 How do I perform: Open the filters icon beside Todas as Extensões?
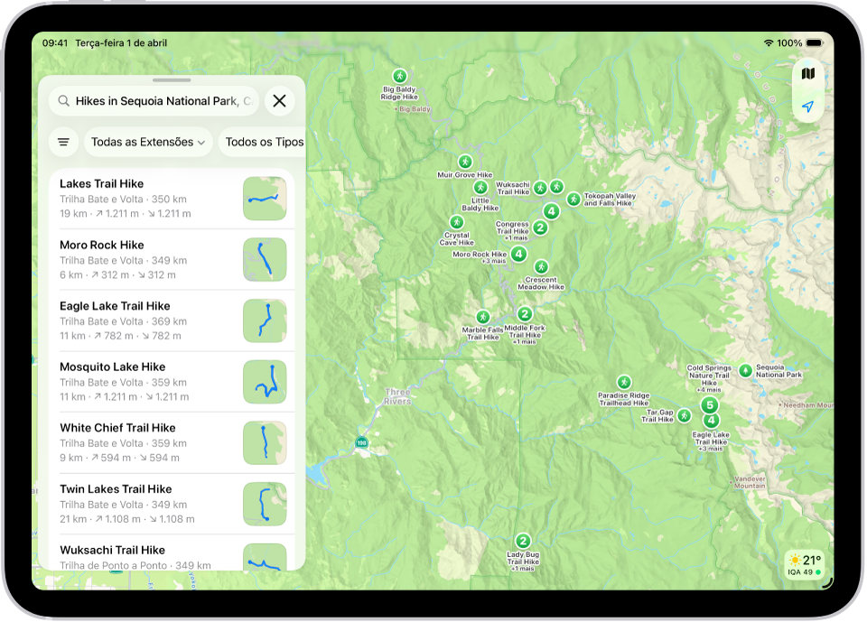coord(63,142)
